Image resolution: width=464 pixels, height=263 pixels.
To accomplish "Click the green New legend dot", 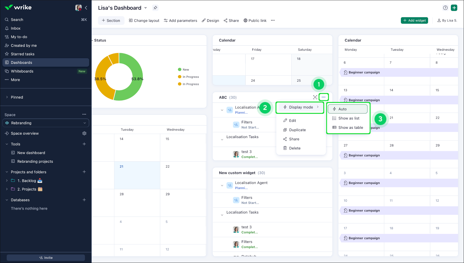I will point(180,70).
